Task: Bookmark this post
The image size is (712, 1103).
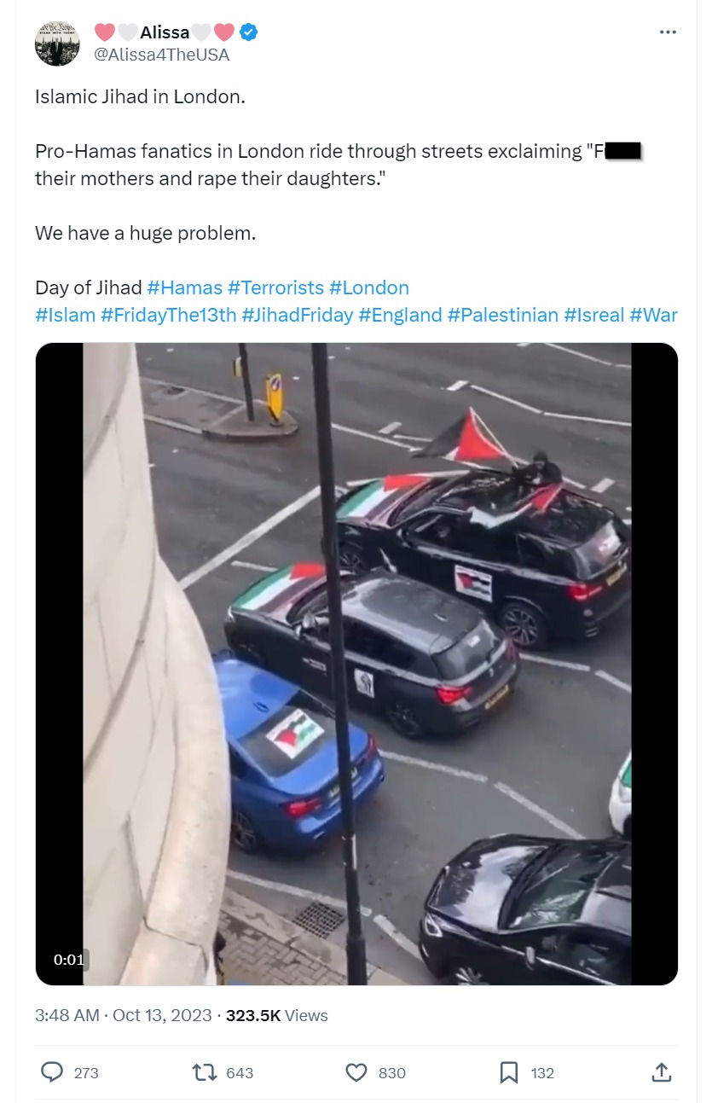Action: 509,1072
